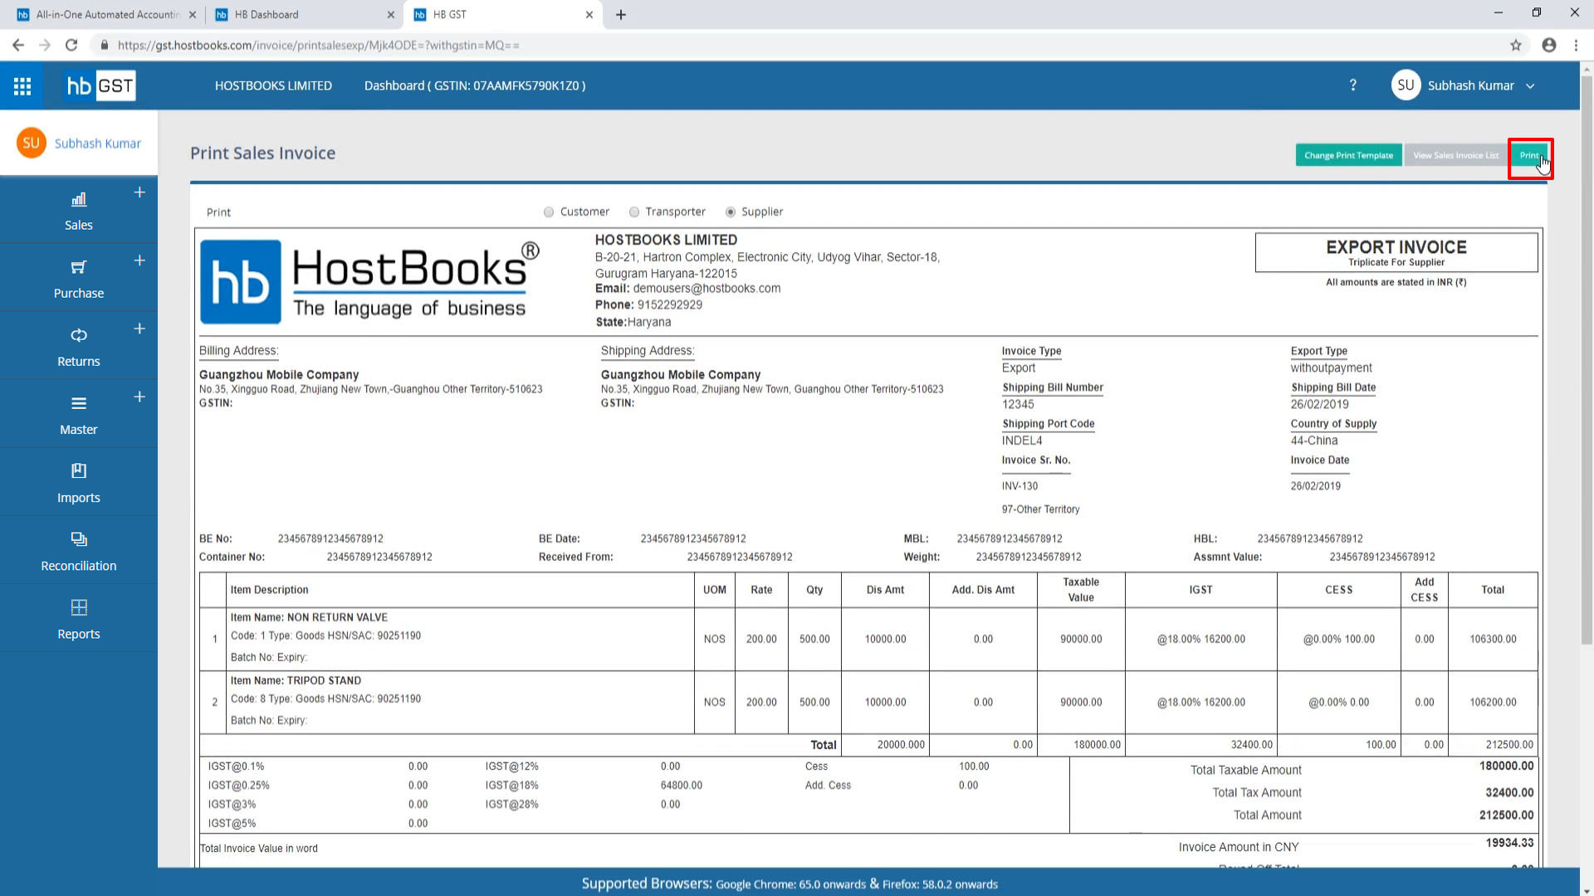Image resolution: width=1594 pixels, height=896 pixels.
Task: Close the All-in-One Automated Accounting tab
Action: 193,14
